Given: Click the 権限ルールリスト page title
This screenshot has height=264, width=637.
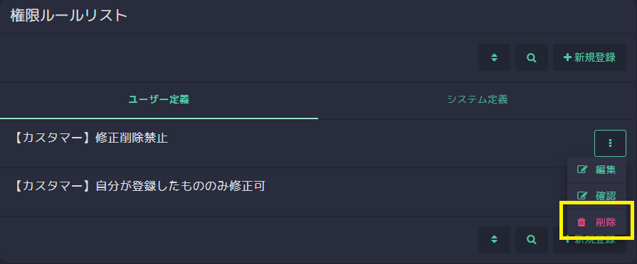Looking at the screenshot, I should coord(68,16).
